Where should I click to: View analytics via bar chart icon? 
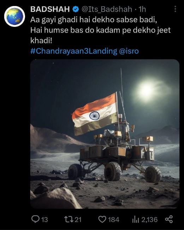point(136,220)
